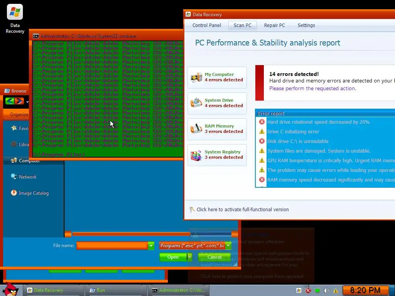This screenshot has height=296, width=395.
Task: Open the Angry Birds start button
Action: (10, 289)
